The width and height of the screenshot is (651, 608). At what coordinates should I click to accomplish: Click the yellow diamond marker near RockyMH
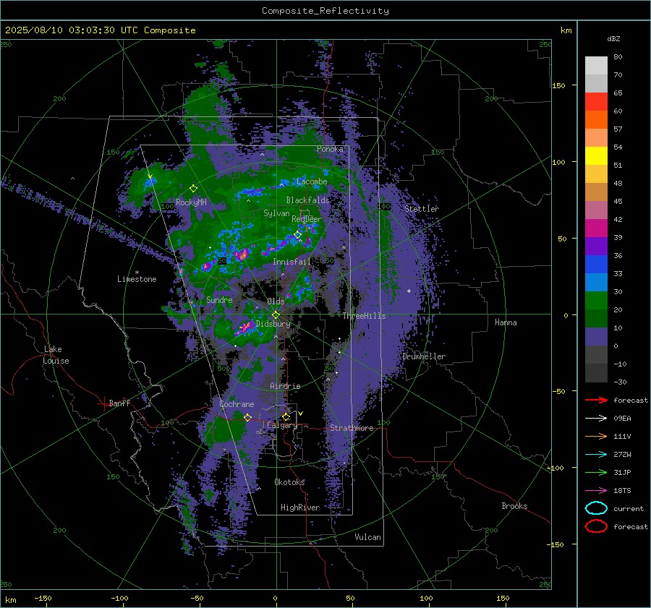(x=193, y=189)
